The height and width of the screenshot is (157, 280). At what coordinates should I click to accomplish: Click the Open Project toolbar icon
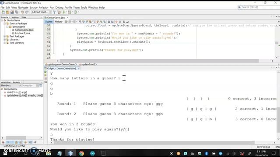pos(12,12)
